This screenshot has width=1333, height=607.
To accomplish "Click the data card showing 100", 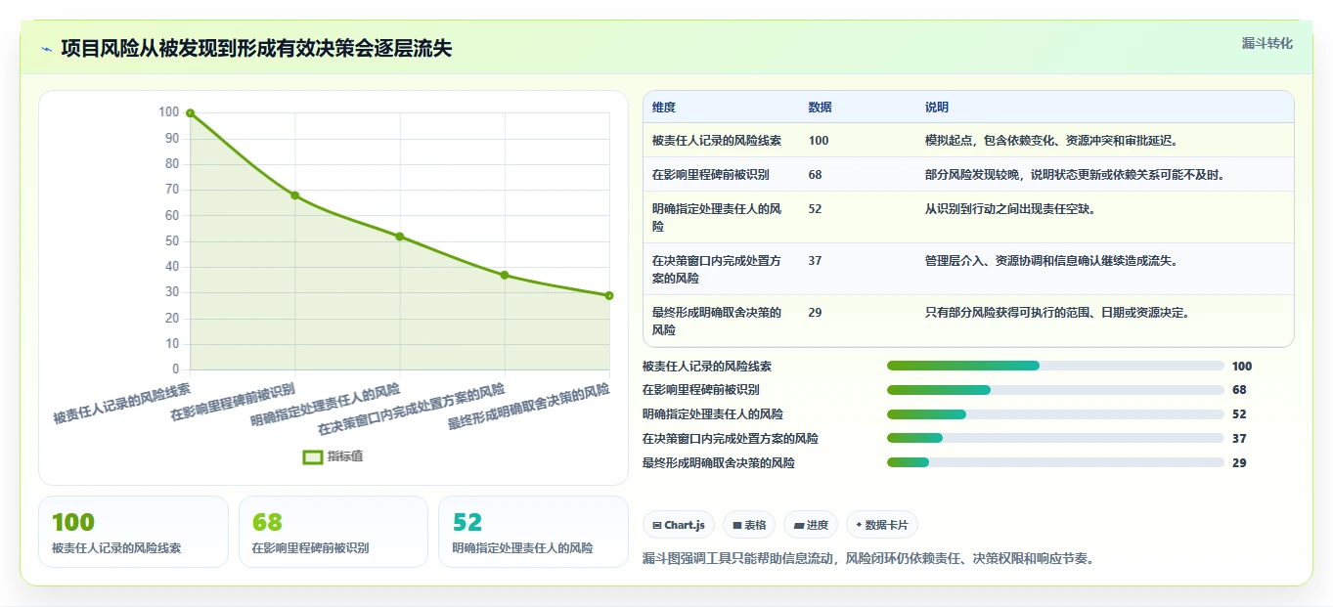I will coord(133,532).
